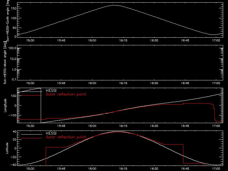Click -100 tick on Longitude axis
The height and width of the screenshot is (171, 228).
coord(12,115)
